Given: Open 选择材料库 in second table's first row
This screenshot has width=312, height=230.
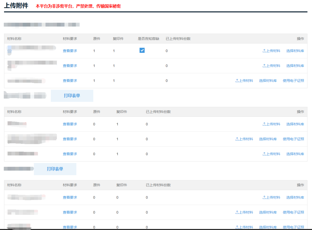Looking at the screenshot, I should click(x=295, y=124).
